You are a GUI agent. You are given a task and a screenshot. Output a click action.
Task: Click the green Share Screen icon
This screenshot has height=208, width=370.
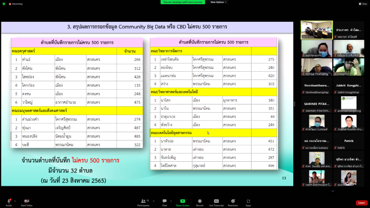(182, 202)
